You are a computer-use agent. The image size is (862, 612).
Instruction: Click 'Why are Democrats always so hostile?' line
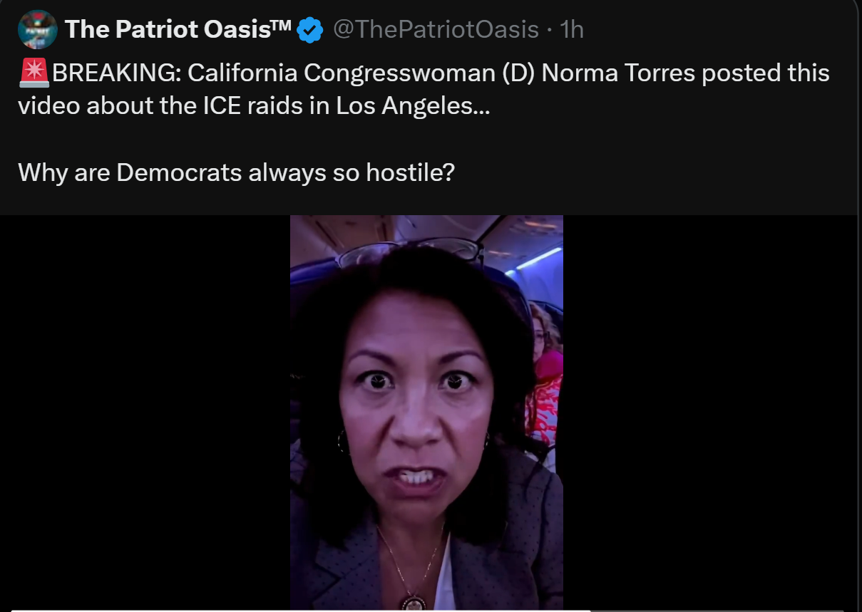coord(236,172)
